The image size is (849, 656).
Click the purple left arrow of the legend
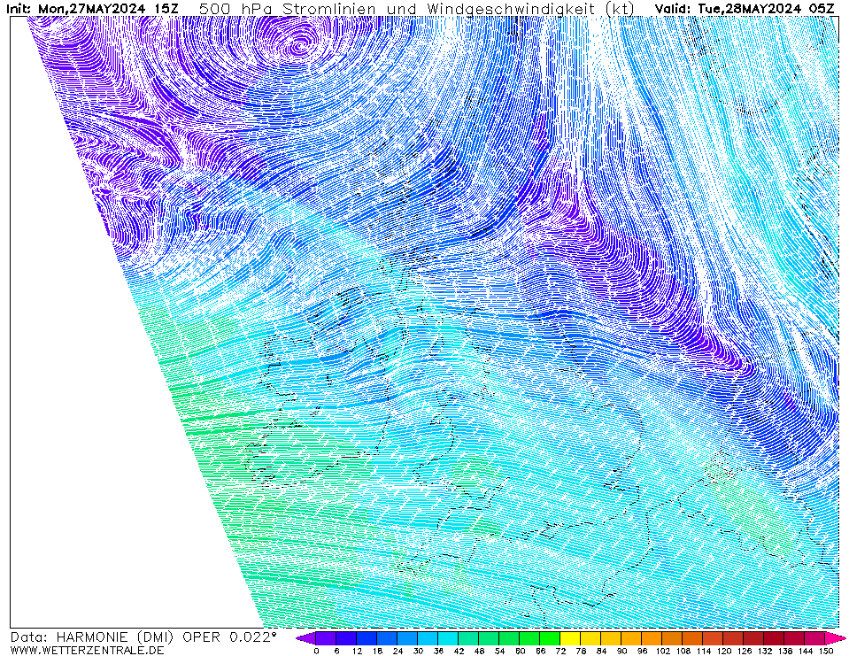[305, 638]
